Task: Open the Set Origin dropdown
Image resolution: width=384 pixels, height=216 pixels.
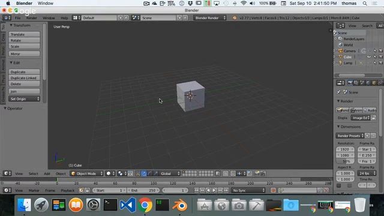Action: (24, 99)
